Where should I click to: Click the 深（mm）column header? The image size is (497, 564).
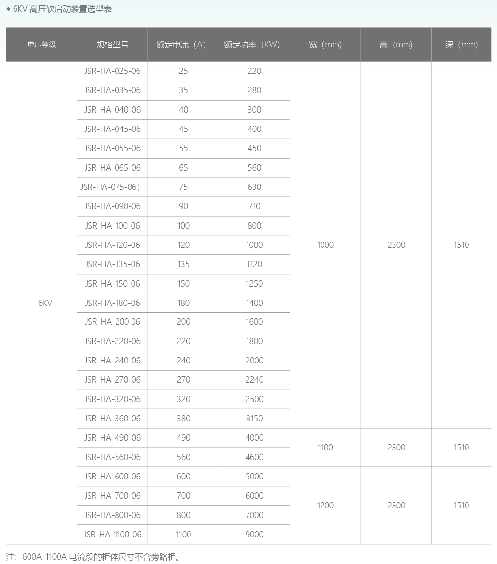[x=461, y=44]
